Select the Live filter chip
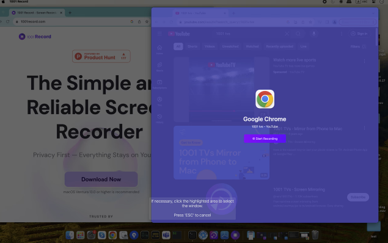 pos(303,46)
